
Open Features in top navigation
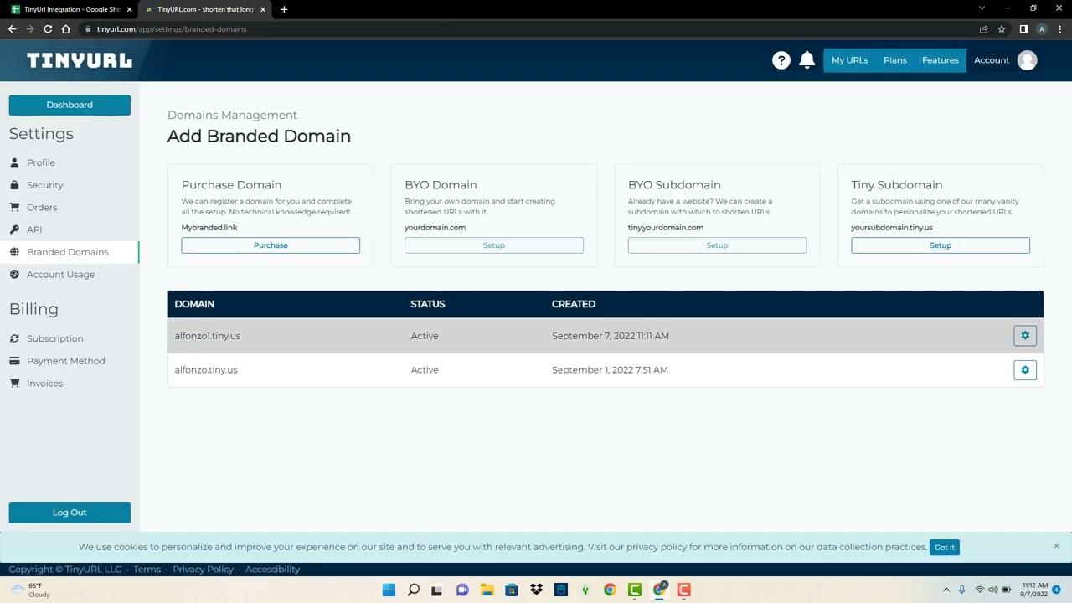(x=941, y=60)
